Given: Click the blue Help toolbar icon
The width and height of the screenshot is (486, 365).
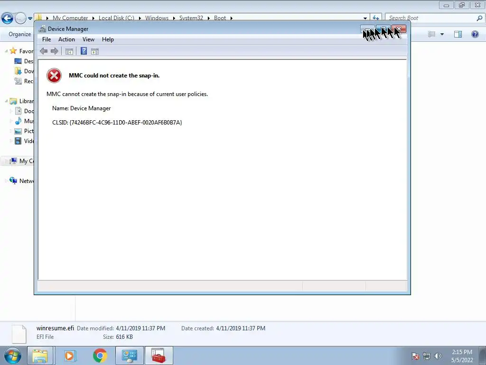Looking at the screenshot, I should point(84,51).
